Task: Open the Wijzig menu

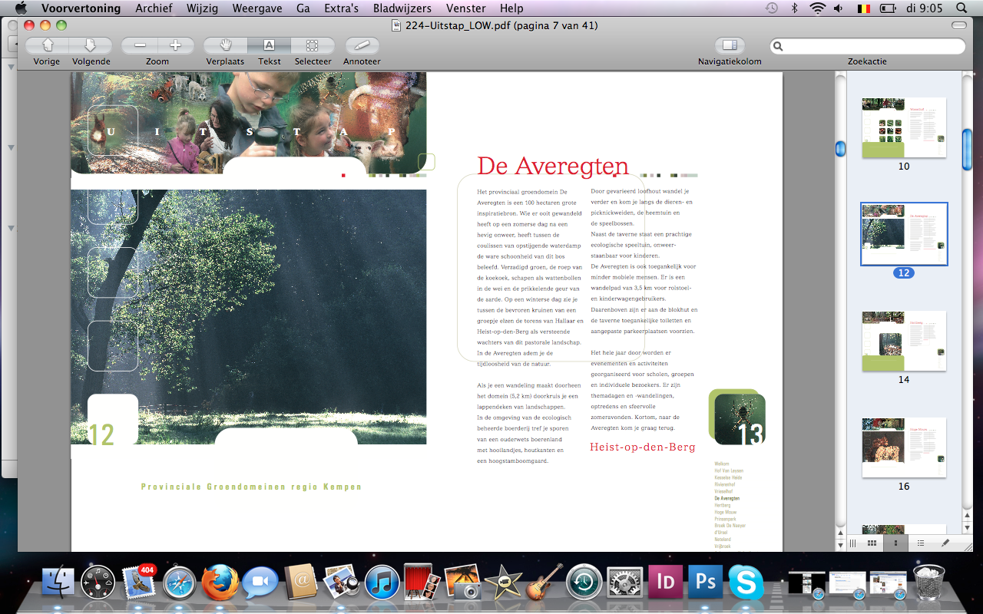Action: coord(204,8)
